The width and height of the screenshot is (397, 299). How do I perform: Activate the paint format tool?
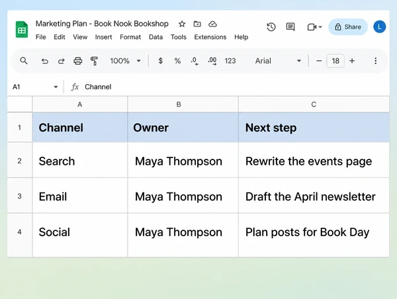94,61
